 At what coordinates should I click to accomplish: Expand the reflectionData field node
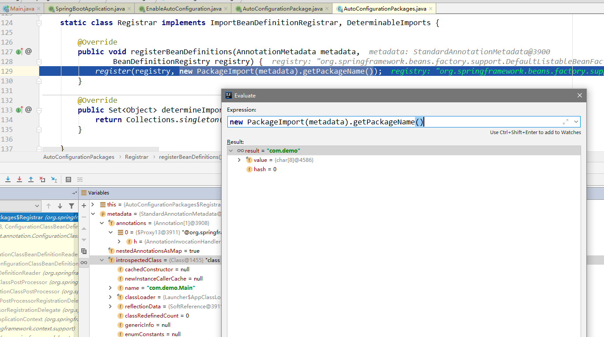click(110, 307)
